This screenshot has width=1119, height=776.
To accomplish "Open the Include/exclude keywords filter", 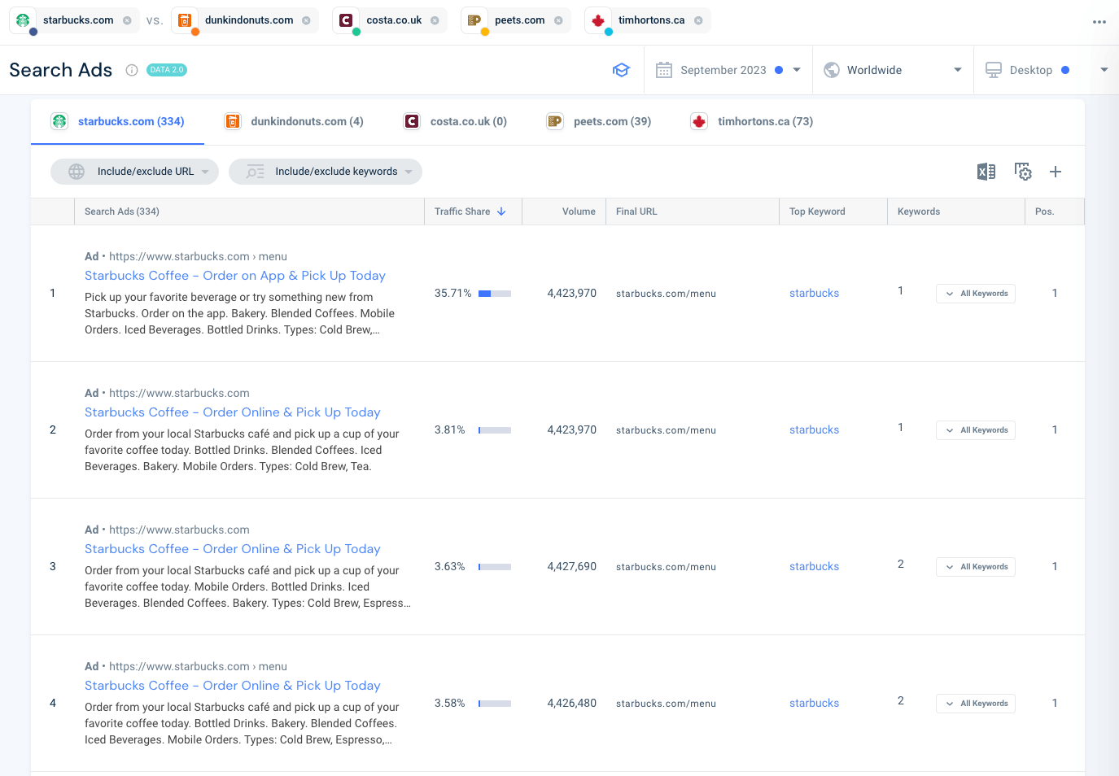I will pos(326,172).
